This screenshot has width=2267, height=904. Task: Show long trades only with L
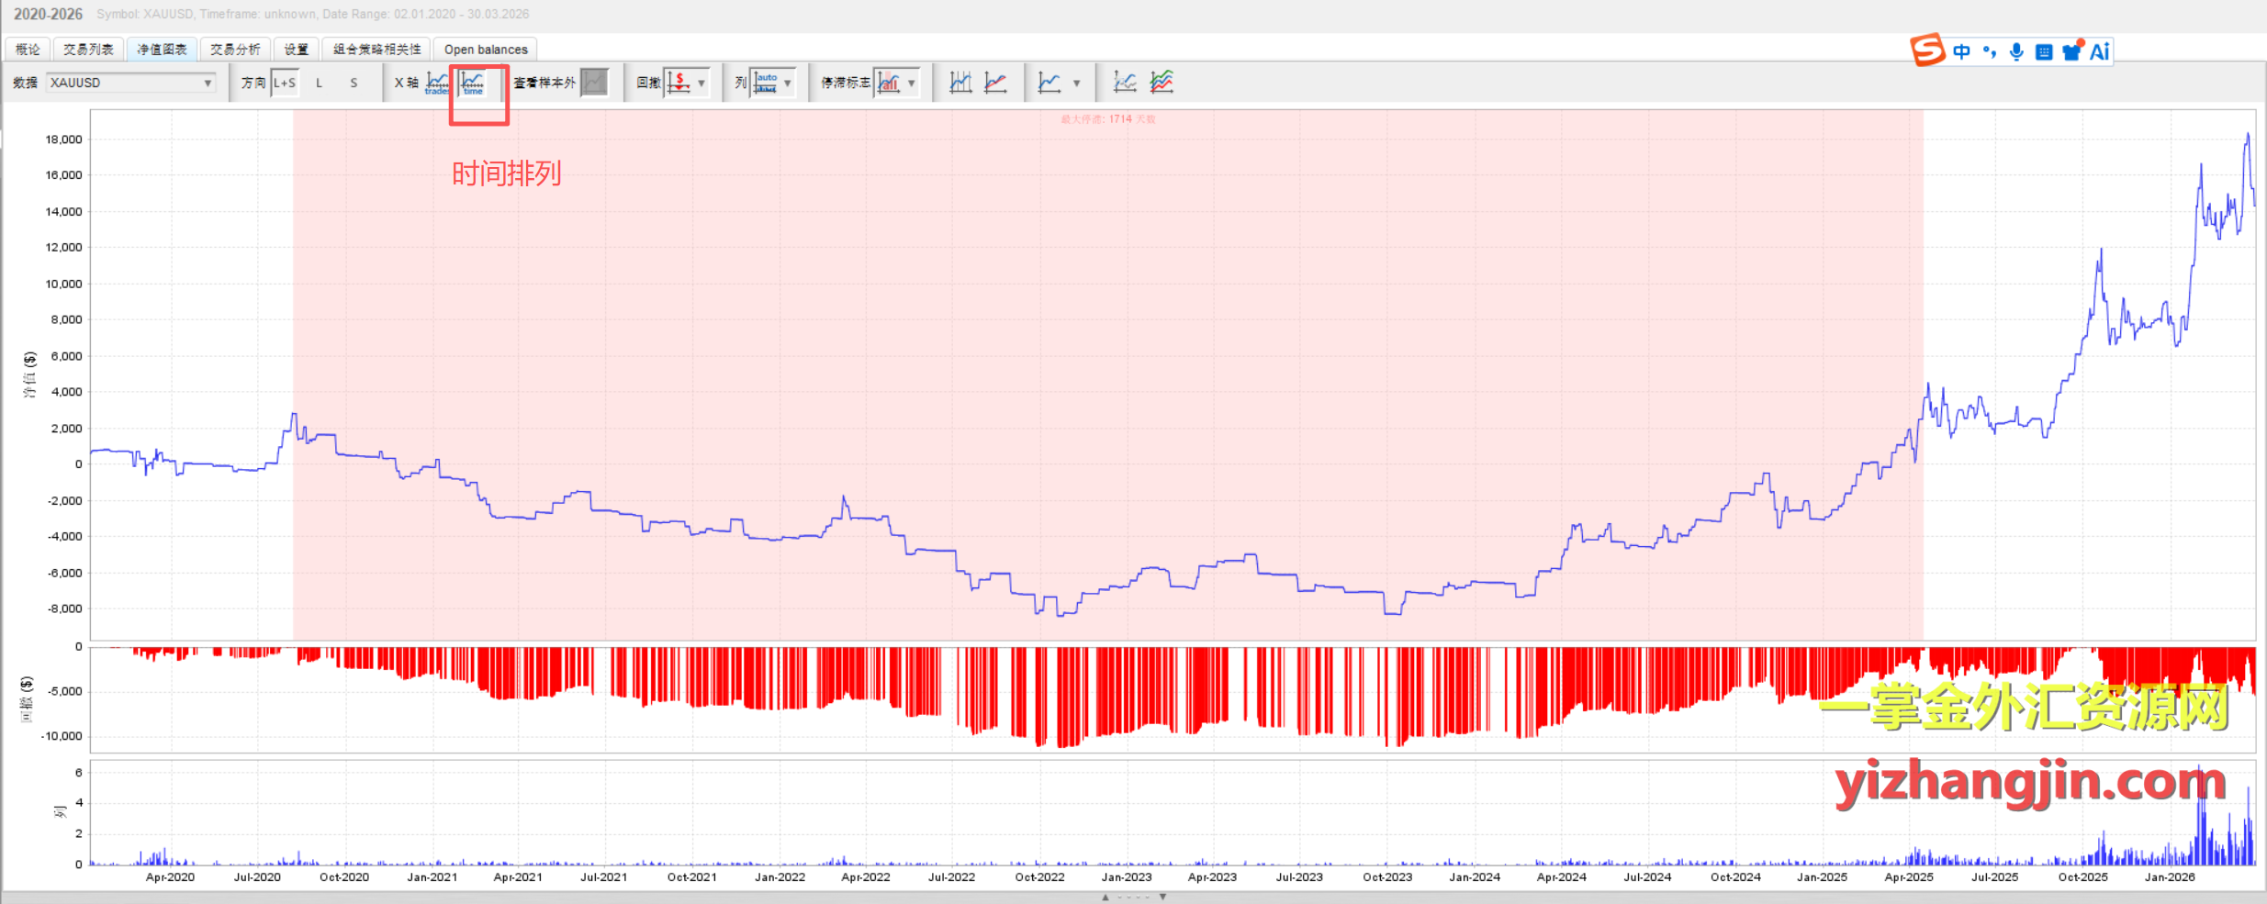[320, 83]
